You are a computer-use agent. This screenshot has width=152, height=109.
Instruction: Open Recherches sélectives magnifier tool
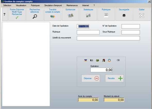point(35,14)
